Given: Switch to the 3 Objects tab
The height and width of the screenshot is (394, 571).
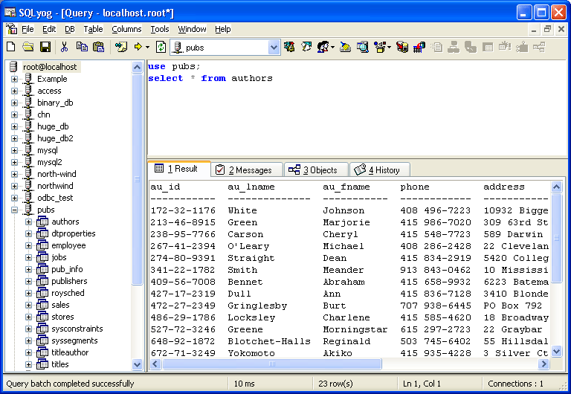Looking at the screenshot, I should [315, 170].
